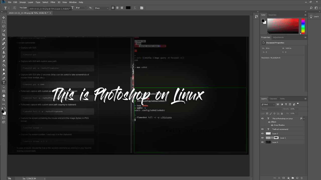Click the text color swatch in options bar
Image resolution: width=321 pixels, height=180 pixels.
coord(128,8)
